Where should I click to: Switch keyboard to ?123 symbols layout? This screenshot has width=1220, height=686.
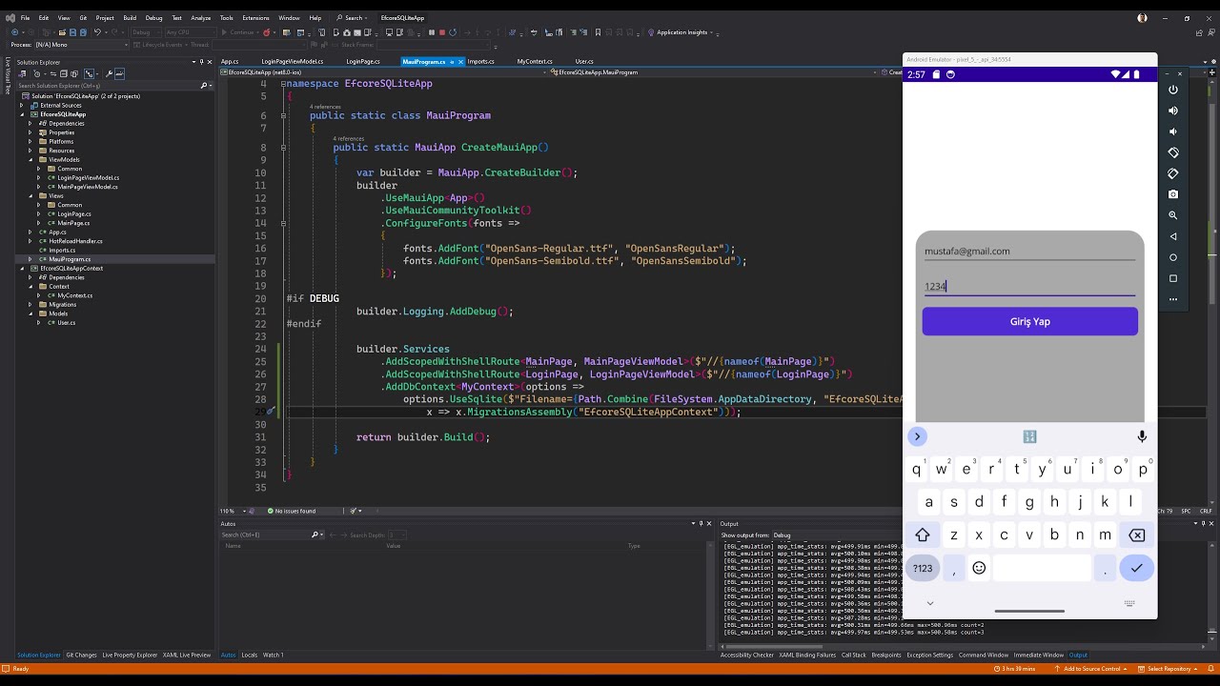(x=923, y=568)
